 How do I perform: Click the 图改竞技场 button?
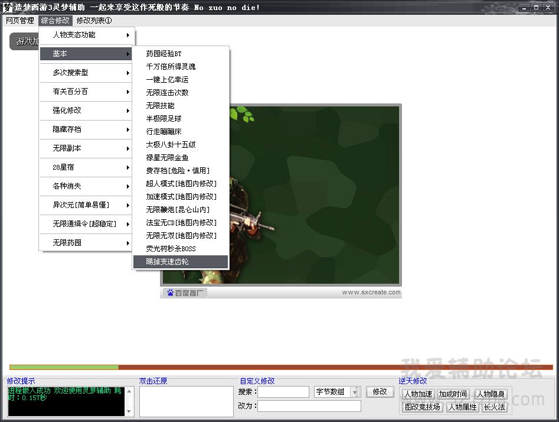(421, 407)
